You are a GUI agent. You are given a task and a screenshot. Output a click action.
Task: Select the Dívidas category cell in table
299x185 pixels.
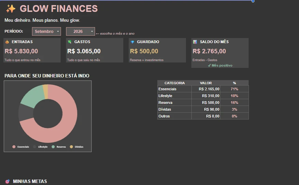(x=174, y=109)
